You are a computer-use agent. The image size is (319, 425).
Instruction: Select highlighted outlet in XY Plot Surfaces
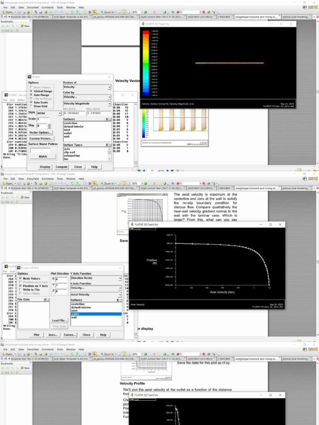(x=96, y=314)
